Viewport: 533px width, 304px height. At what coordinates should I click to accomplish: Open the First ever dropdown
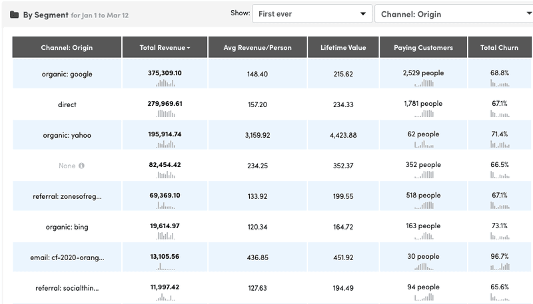pos(312,14)
